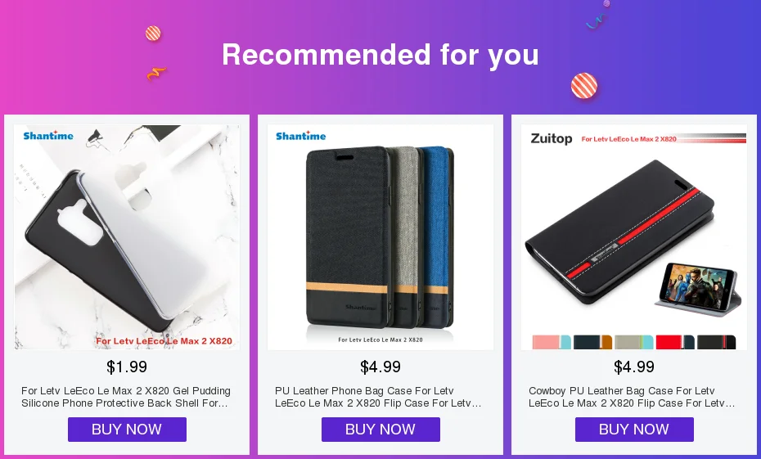Select the pink color swatch on Zuitop case
The height and width of the screenshot is (459, 761).
pyautogui.click(x=552, y=342)
